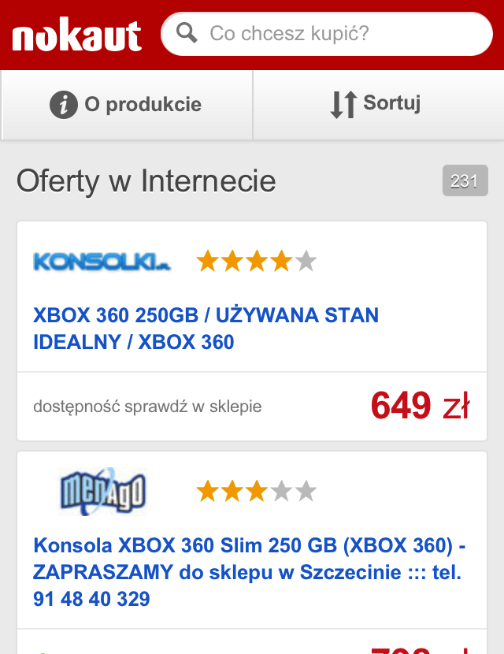Image resolution: width=504 pixels, height=654 pixels.
Task: Click the 649 zł price
Action: [x=420, y=406]
